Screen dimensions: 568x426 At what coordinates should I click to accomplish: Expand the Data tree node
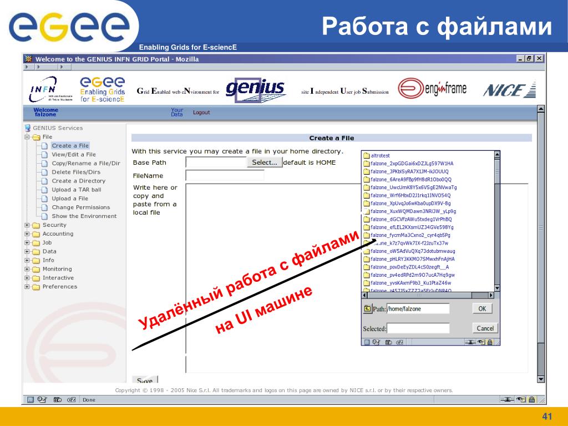[x=27, y=251]
